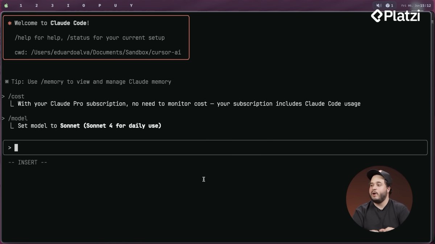Click the '/help for help' hint line
Image resolution: width=435 pixels, height=244 pixels.
point(90,38)
